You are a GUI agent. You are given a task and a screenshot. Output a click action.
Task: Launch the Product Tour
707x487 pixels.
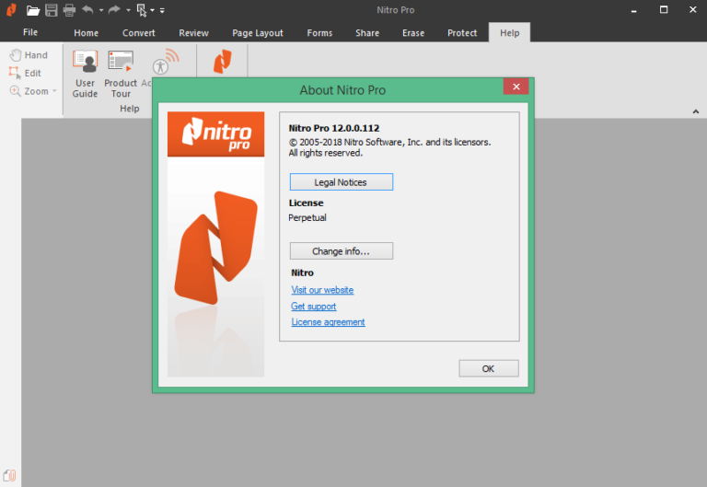coord(121,74)
